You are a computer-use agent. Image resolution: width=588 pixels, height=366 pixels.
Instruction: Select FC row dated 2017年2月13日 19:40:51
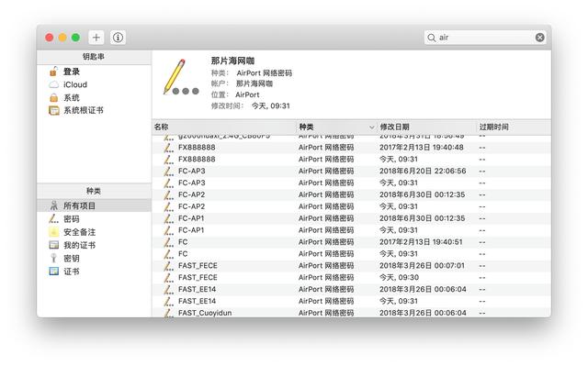351,242
